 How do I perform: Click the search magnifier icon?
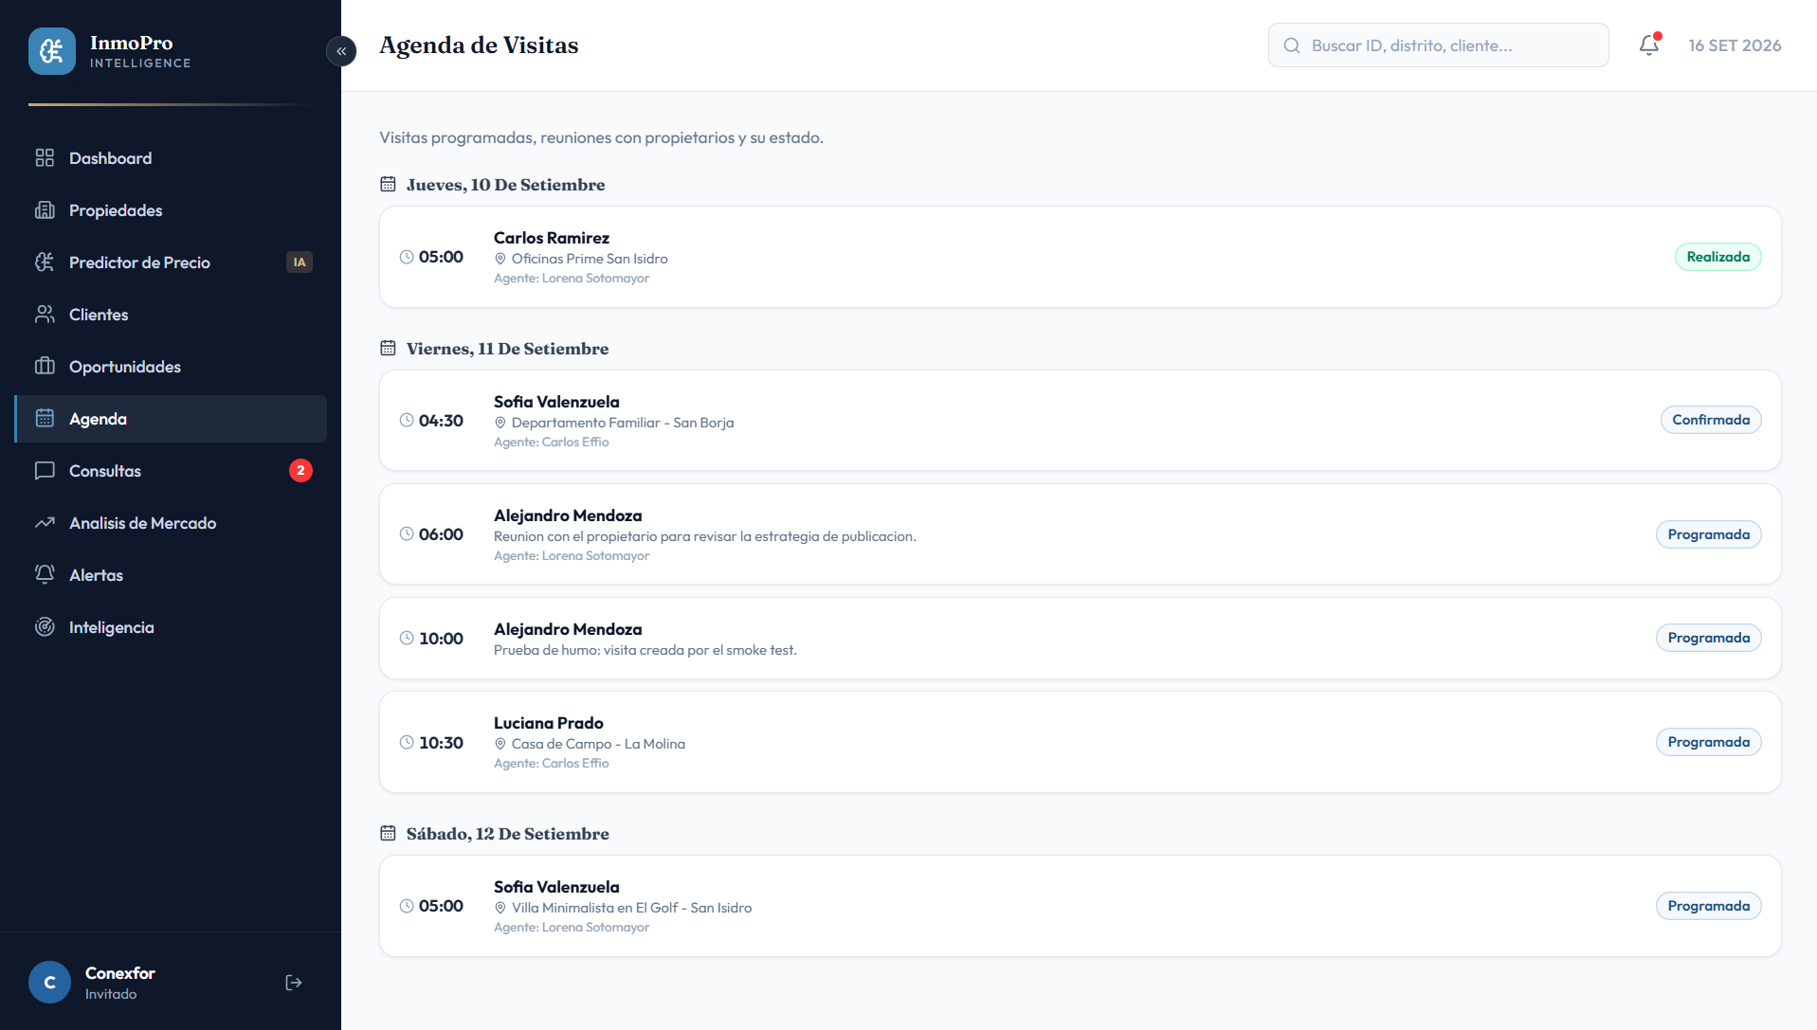click(x=1292, y=45)
